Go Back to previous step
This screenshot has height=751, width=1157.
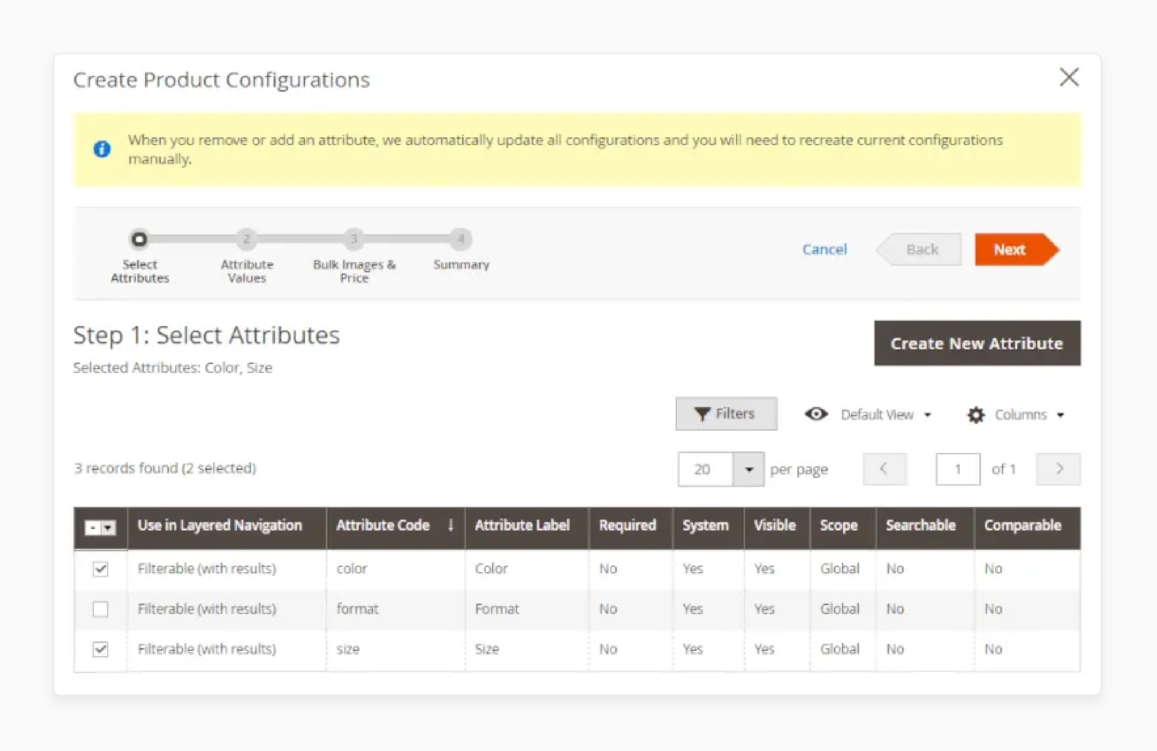point(919,249)
